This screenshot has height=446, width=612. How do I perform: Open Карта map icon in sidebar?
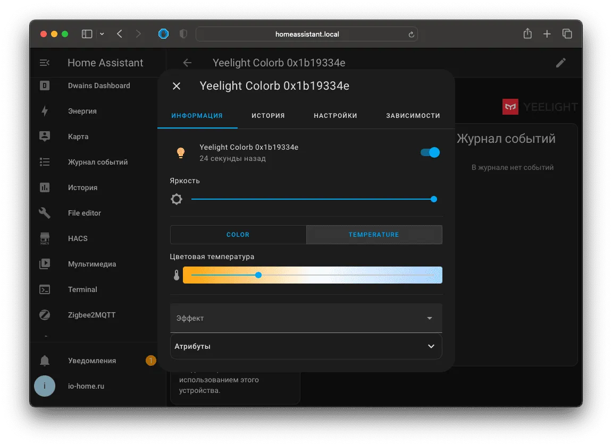45,136
